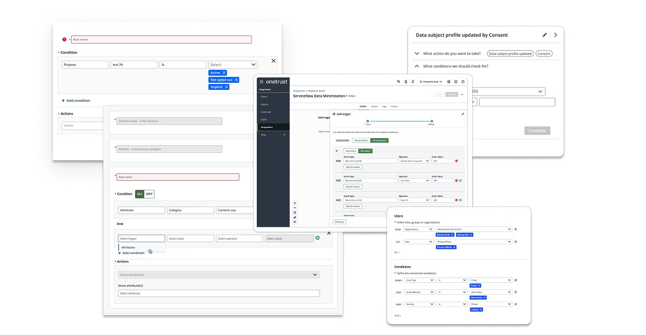Switch condition mode to Any condition
646x335 pixels.
[x=361, y=140]
